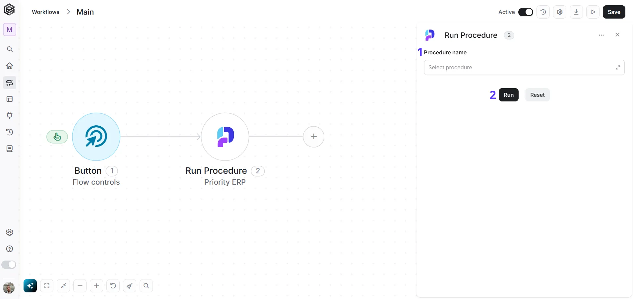Click the collapse arrows canvas icon
The width and height of the screenshot is (634, 299).
(63, 286)
